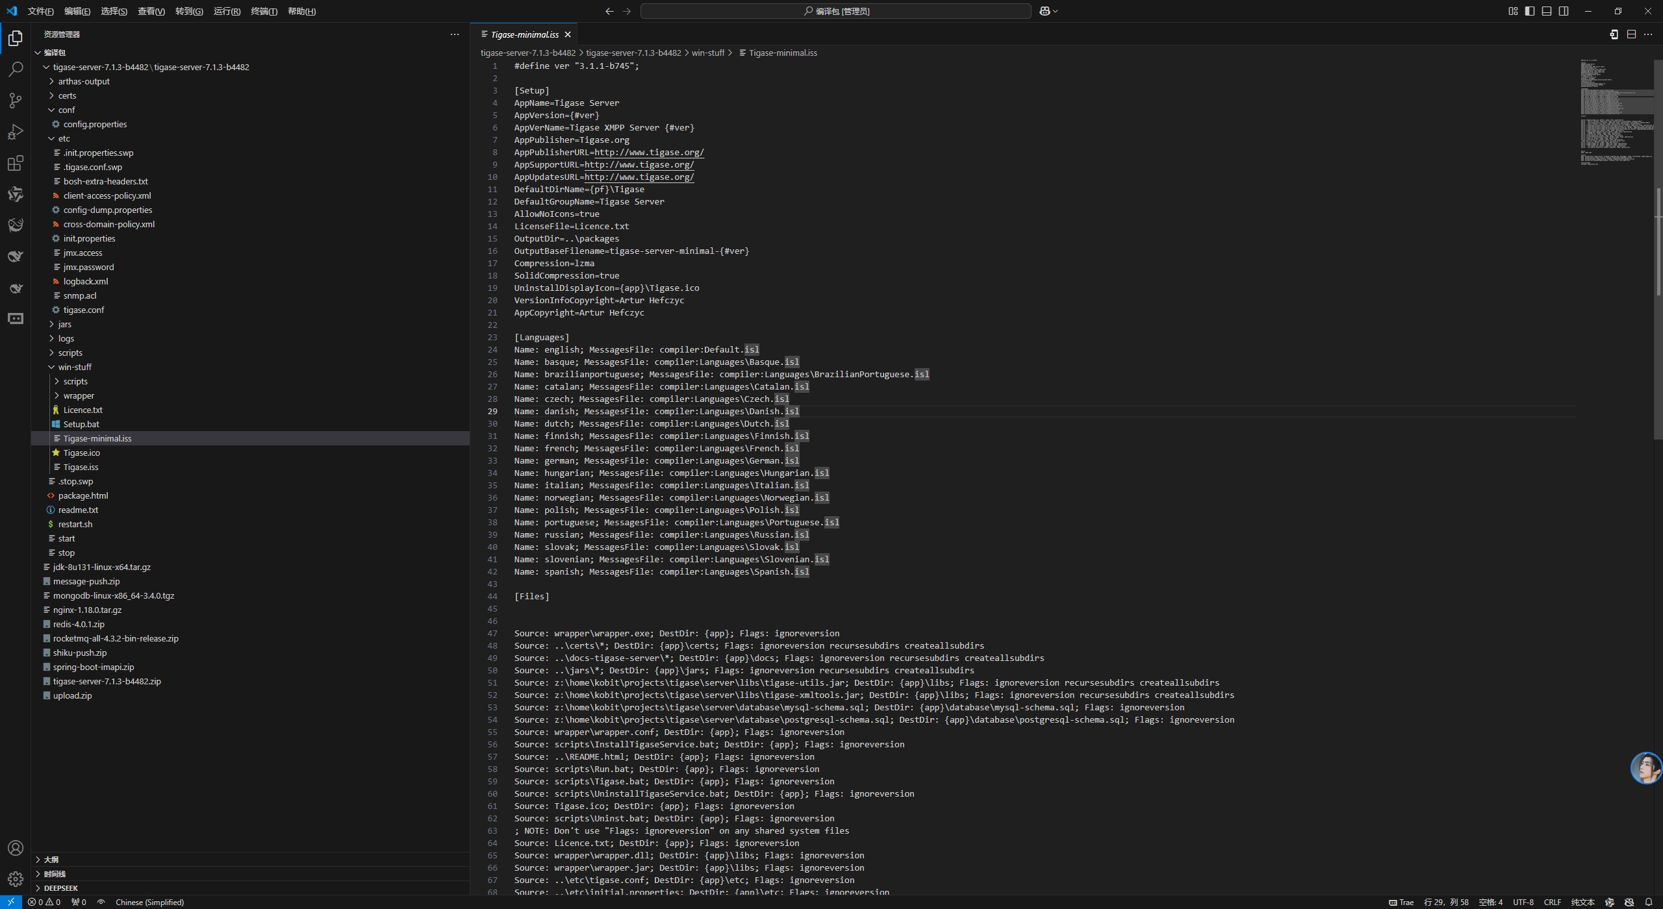The image size is (1663, 909).
Task: Toggle the bottom panel layout button
Action: 1547,11
